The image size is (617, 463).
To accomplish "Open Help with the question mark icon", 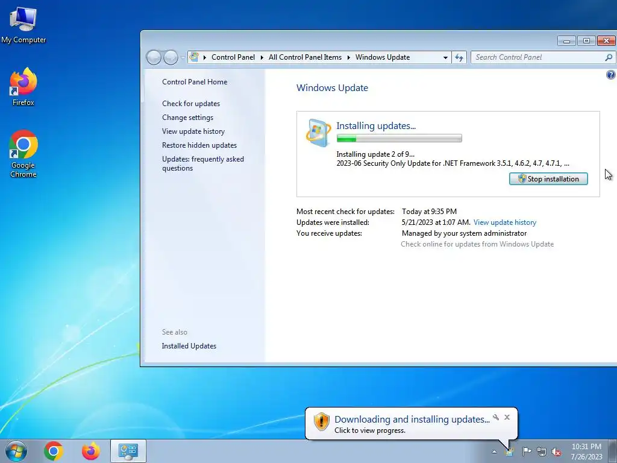I will [x=611, y=75].
